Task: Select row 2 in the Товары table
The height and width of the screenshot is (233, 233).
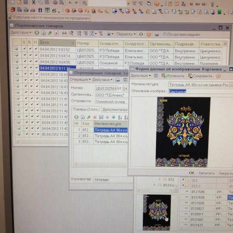Action: tap(101, 136)
